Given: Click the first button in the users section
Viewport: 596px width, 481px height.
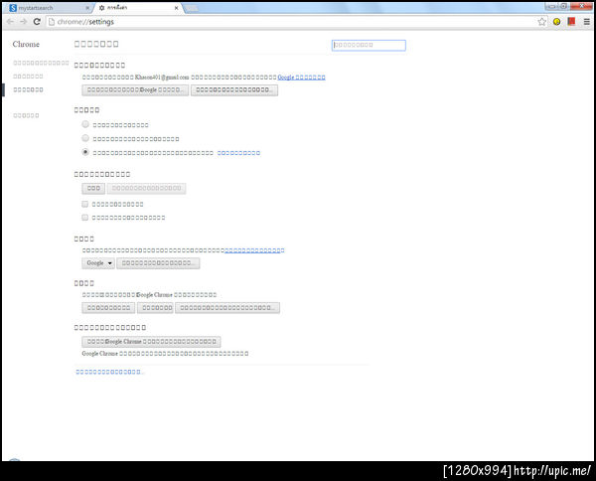Looking at the screenshot, I should [108, 308].
